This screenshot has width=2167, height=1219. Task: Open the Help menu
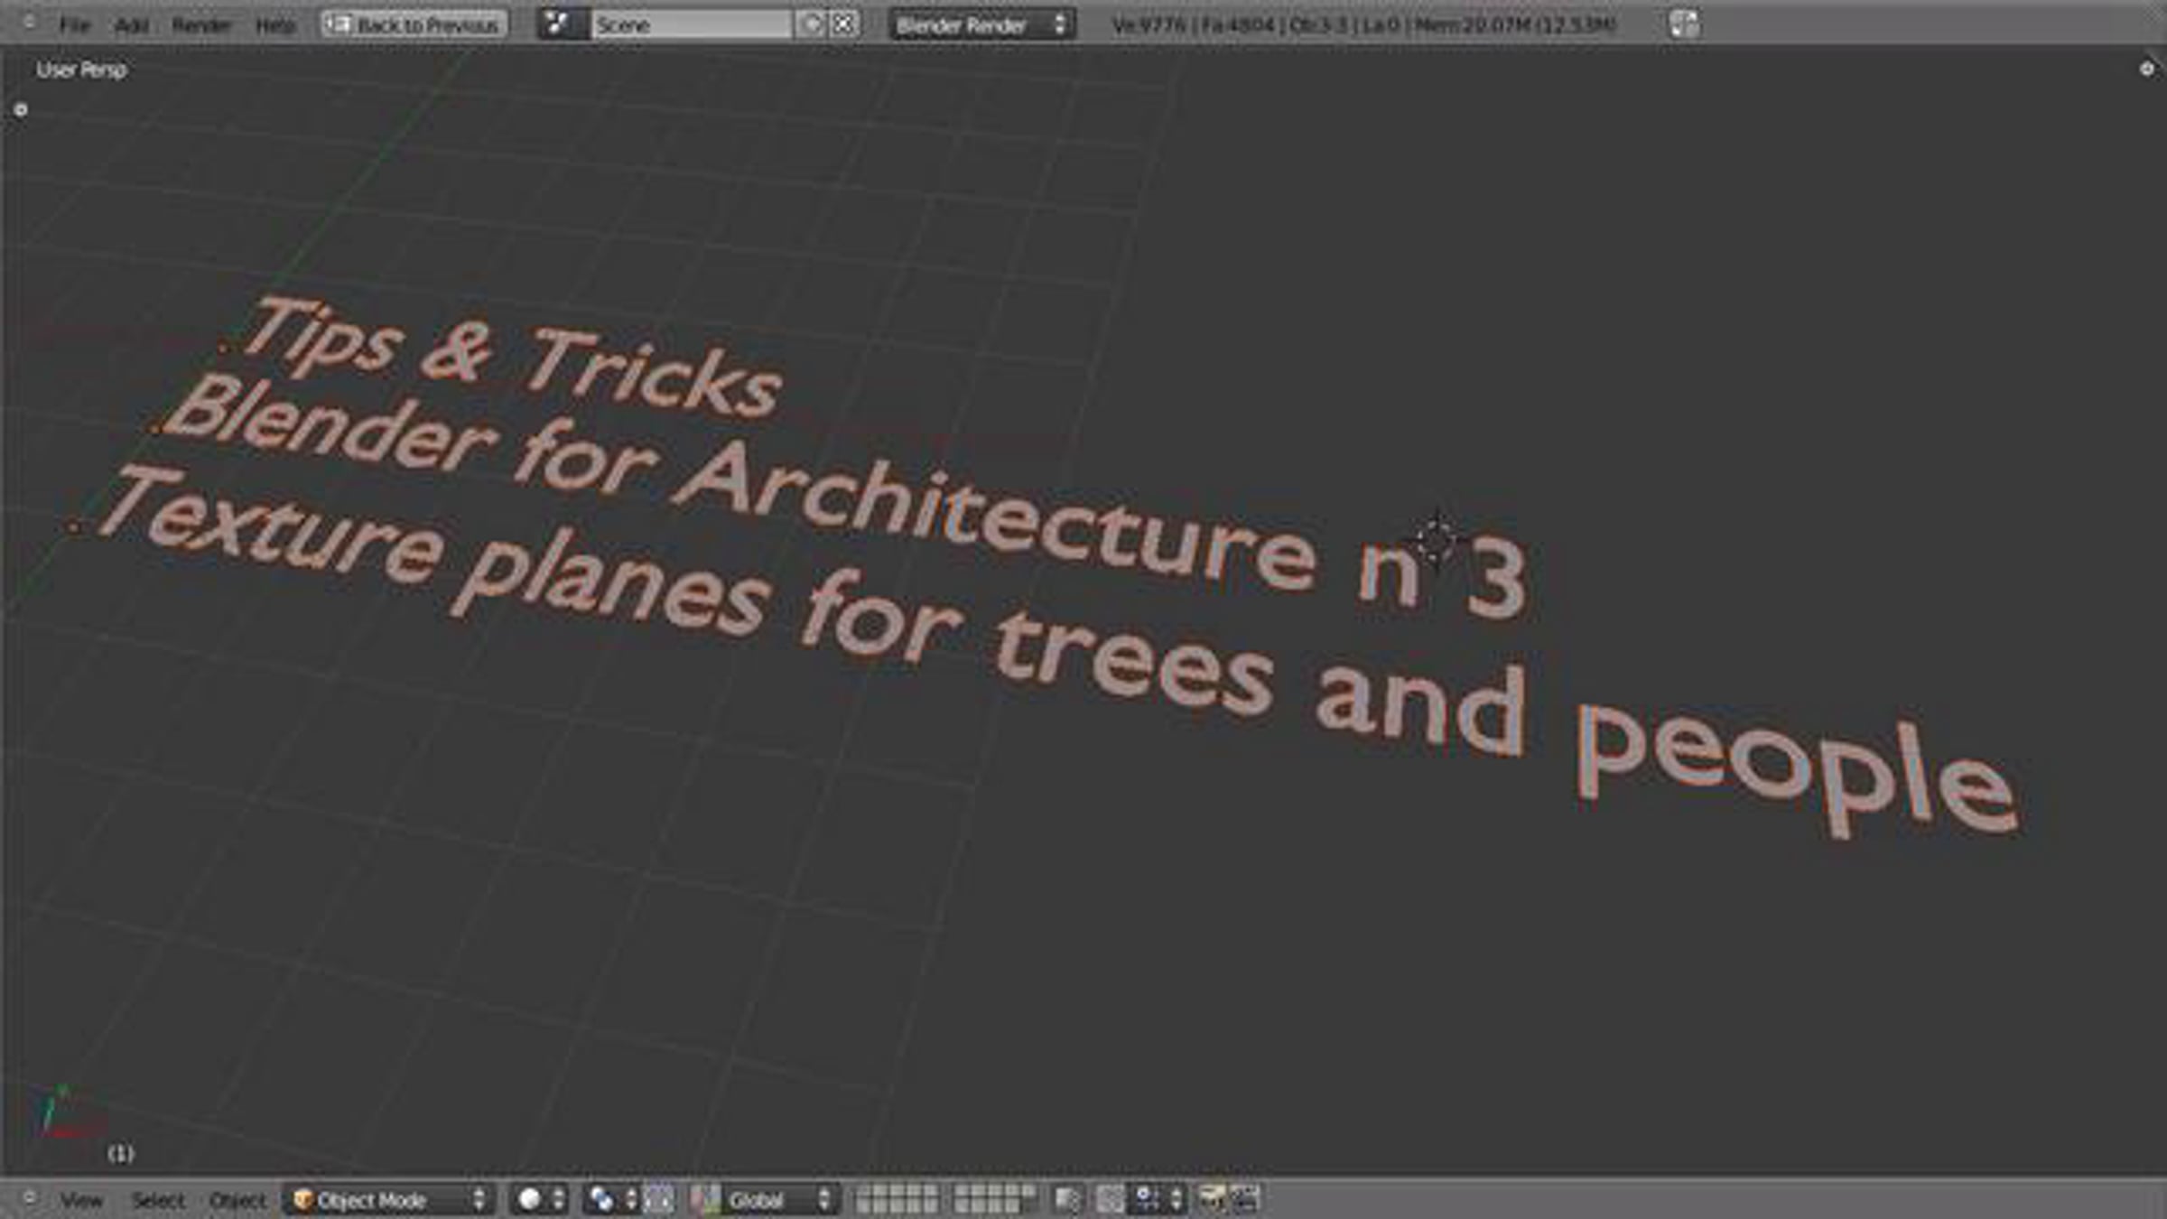(275, 25)
